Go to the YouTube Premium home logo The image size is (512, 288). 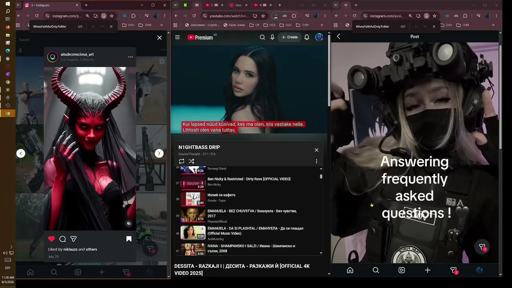click(x=200, y=37)
